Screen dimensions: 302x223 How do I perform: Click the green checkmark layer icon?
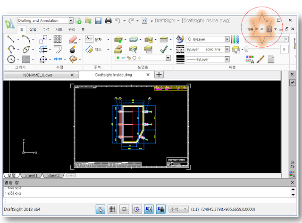(163, 49)
